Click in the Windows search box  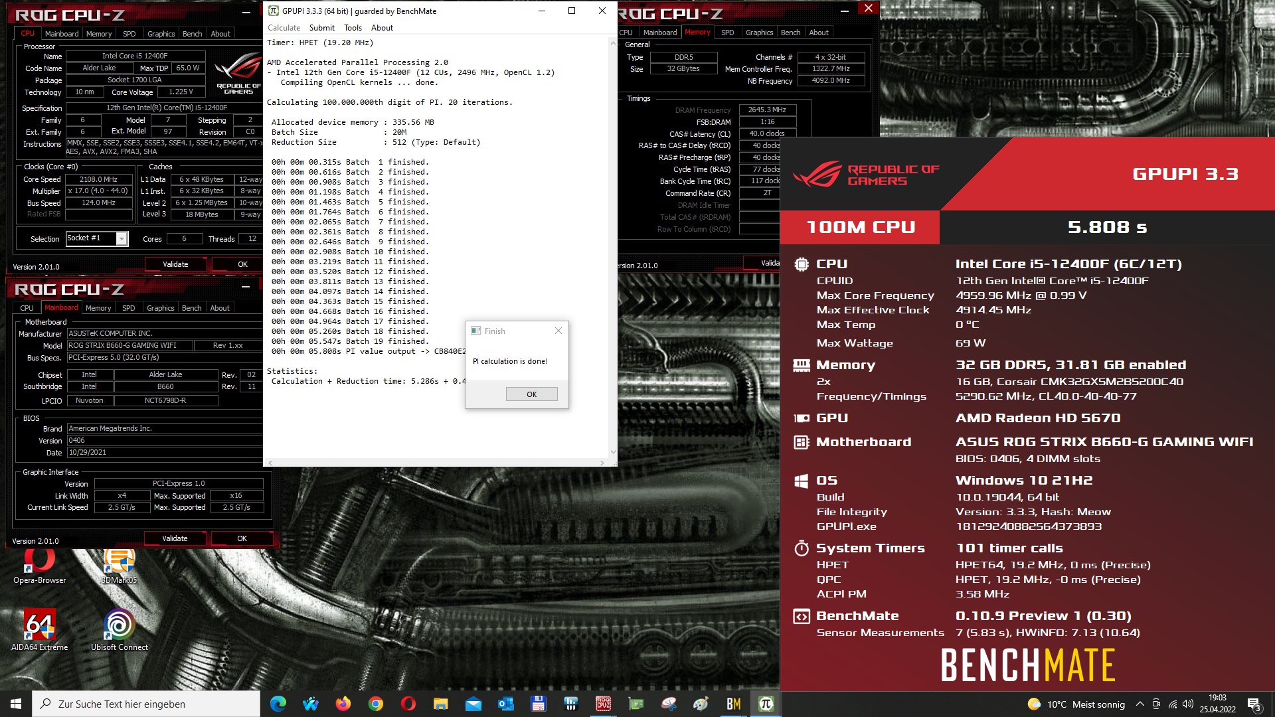(x=146, y=704)
